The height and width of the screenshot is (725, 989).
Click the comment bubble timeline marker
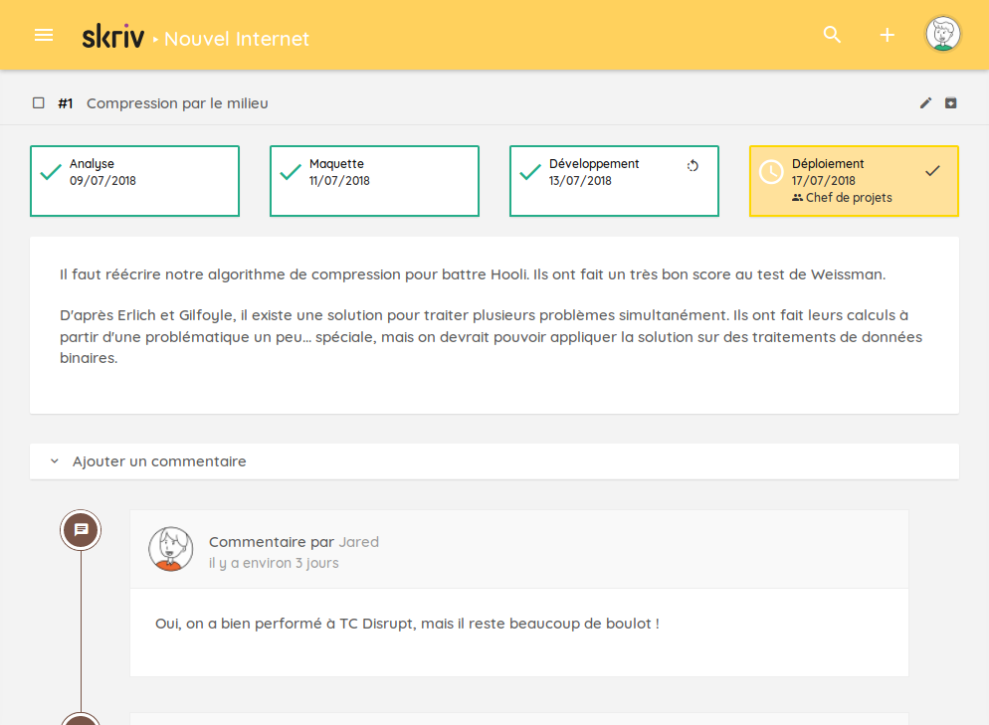[81, 530]
